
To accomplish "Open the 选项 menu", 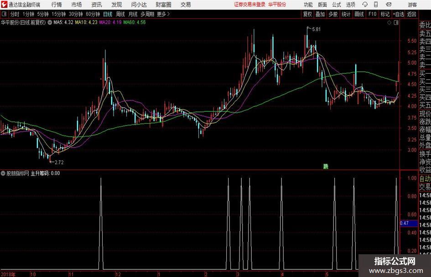I will [x=350, y=5].
